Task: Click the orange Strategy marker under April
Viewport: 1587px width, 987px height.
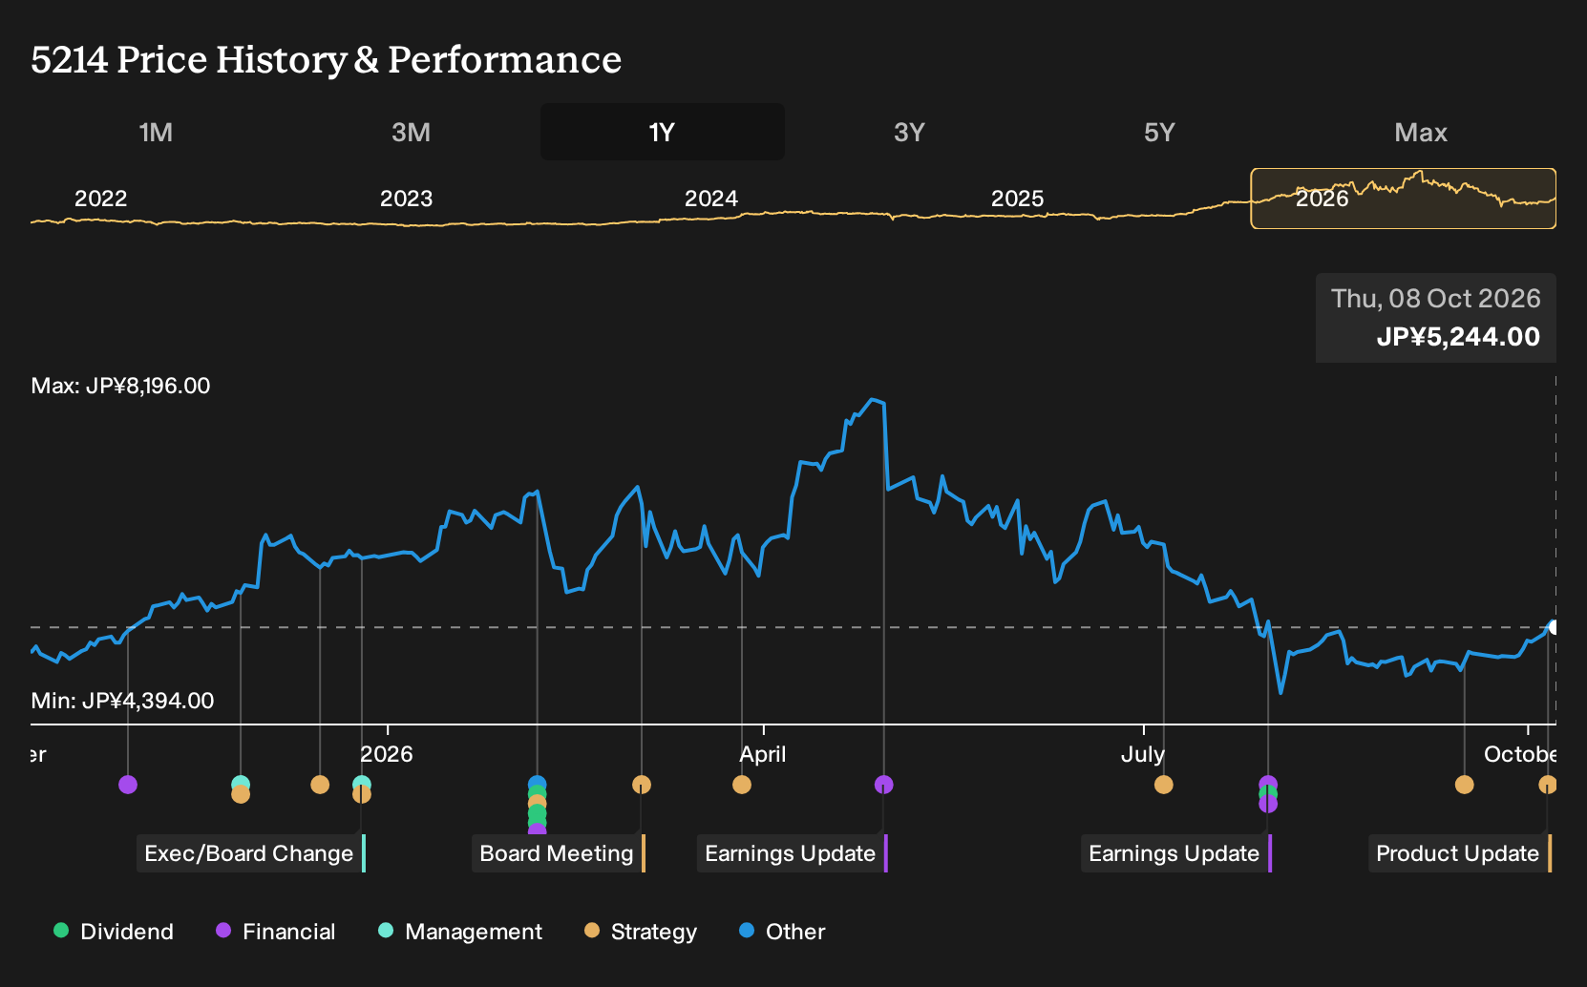Action: tap(742, 785)
